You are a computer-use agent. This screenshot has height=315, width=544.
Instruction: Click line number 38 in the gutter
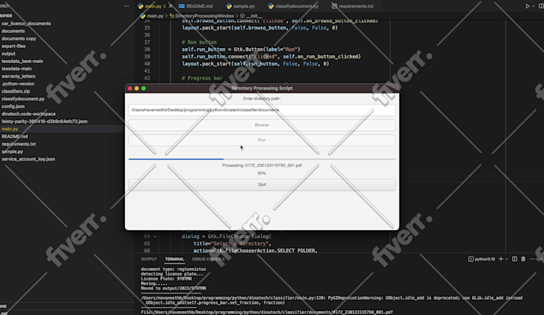(147, 50)
